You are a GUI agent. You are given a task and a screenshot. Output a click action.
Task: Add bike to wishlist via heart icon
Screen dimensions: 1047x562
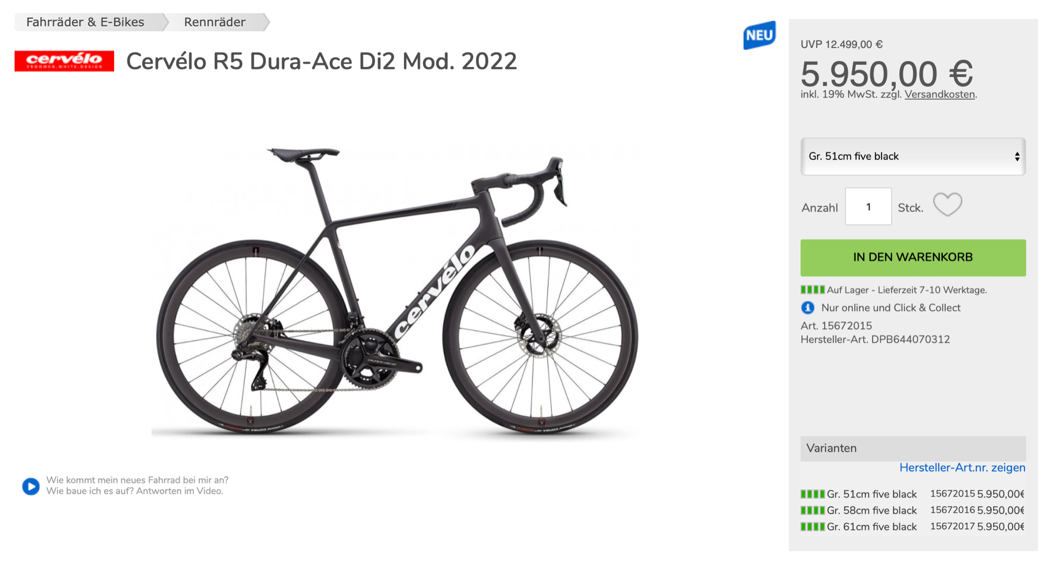point(947,205)
